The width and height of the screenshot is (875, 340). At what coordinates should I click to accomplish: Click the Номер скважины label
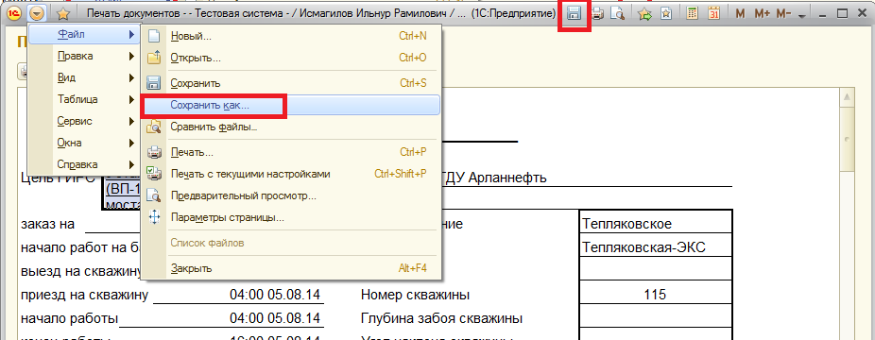(415, 295)
